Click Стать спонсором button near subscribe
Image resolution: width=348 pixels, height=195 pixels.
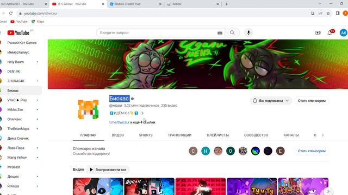click(312, 101)
